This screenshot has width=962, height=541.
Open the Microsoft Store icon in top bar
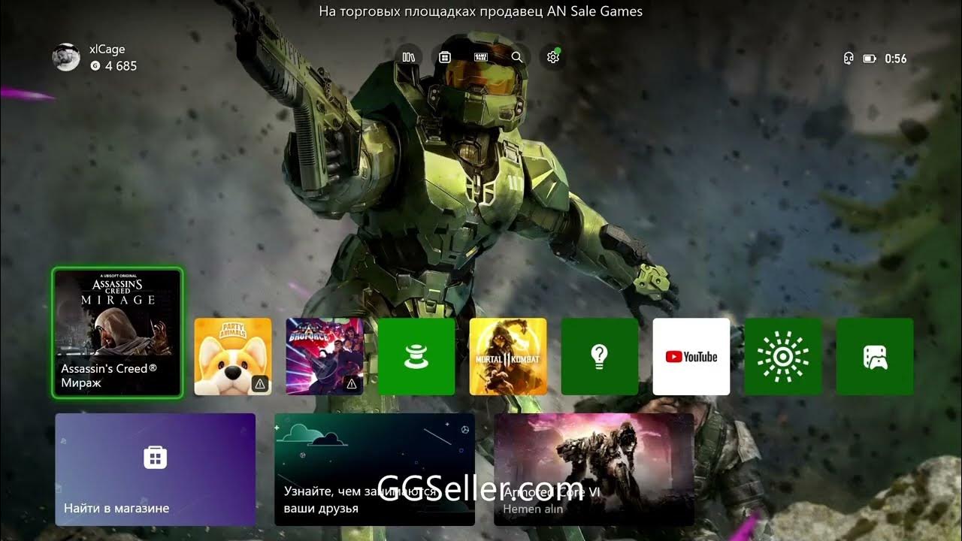tap(445, 57)
